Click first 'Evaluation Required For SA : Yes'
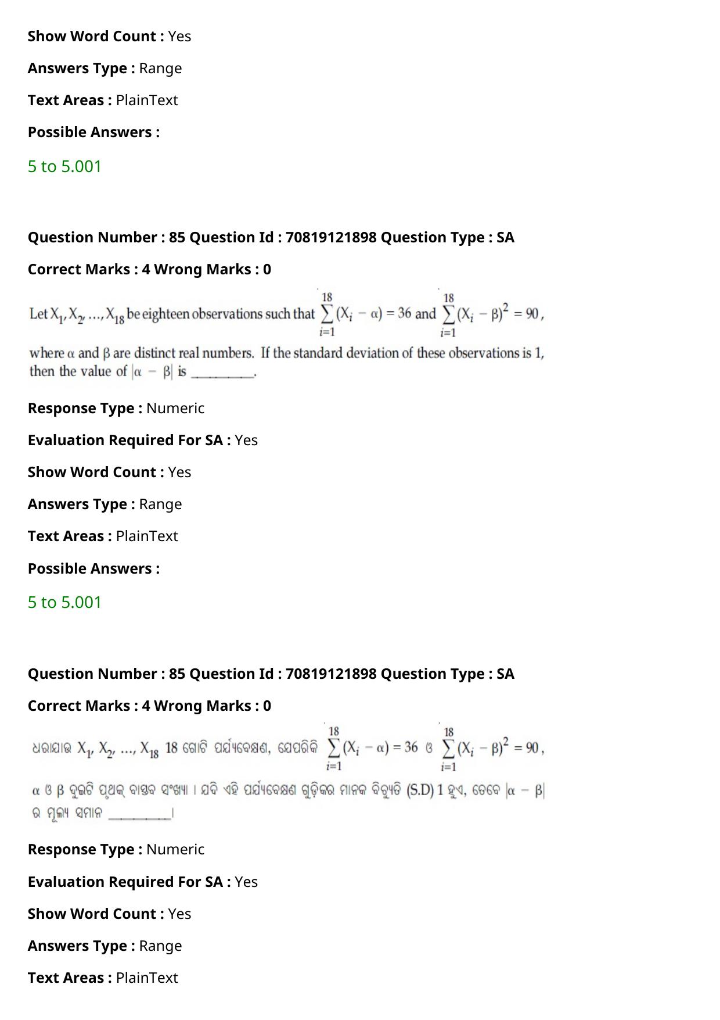This screenshot has height=1020, width=720. pos(143,440)
